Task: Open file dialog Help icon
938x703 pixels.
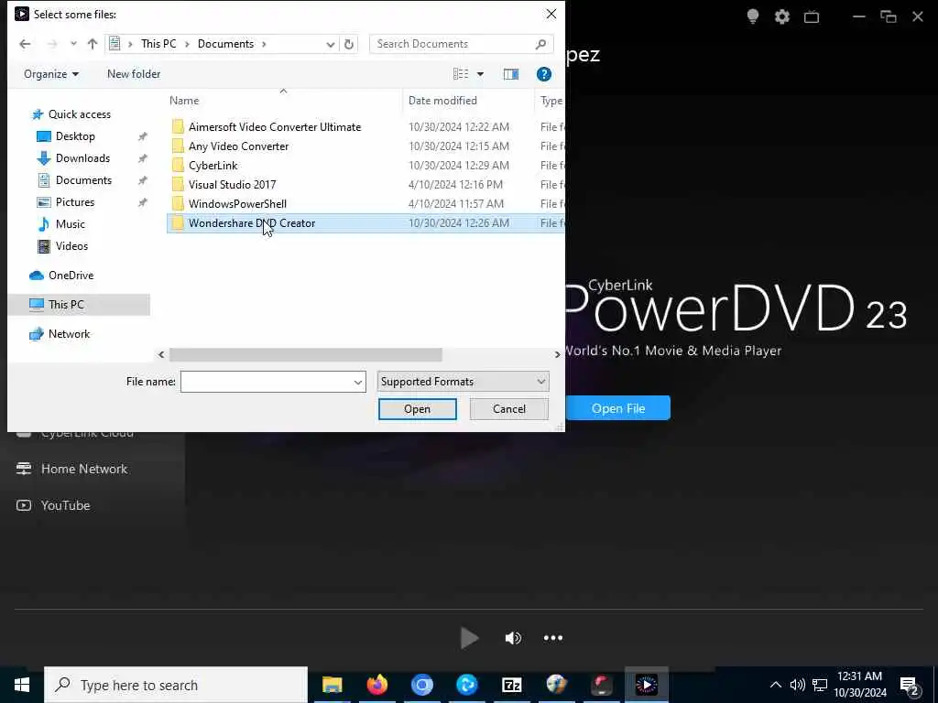Action: coord(544,74)
